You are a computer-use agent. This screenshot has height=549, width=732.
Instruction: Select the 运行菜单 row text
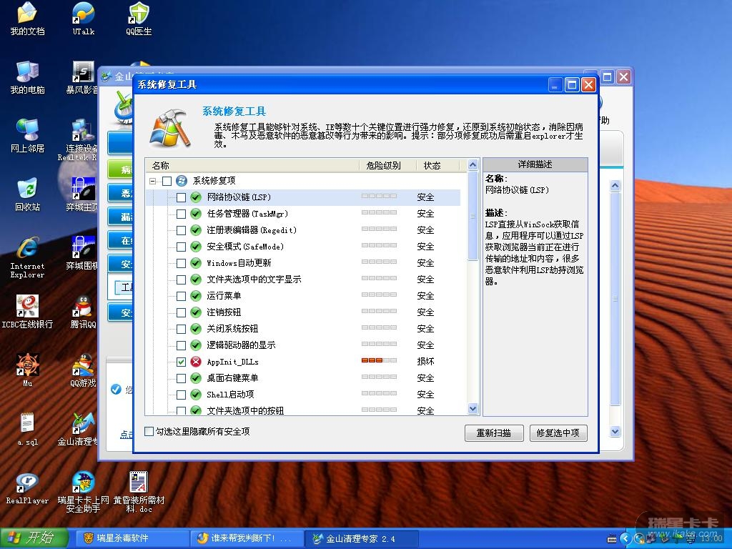[x=224, y=296]
